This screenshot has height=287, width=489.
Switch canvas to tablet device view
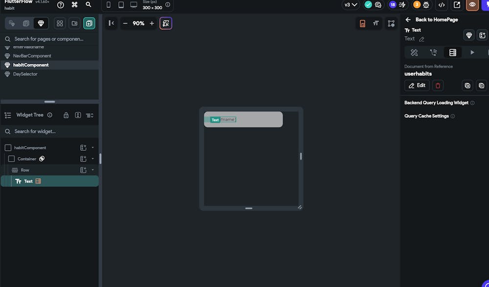point(121,5)
